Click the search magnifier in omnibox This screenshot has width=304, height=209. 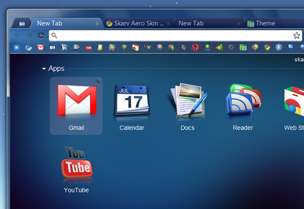[x=54, y=36]
